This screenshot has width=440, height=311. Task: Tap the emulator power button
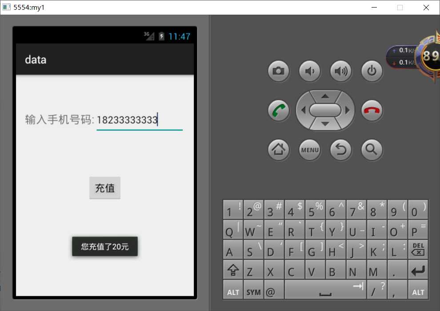[372, 71]
